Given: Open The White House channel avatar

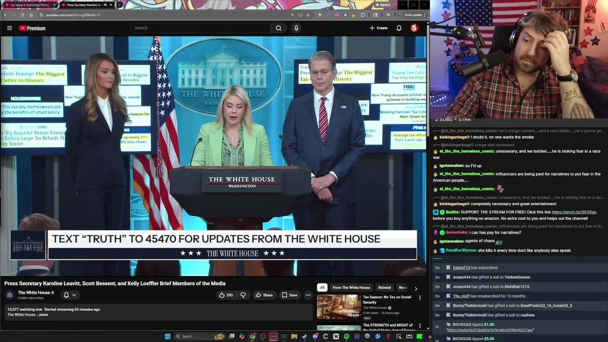Looking at the screenshot, I should (x=9, y=295).
